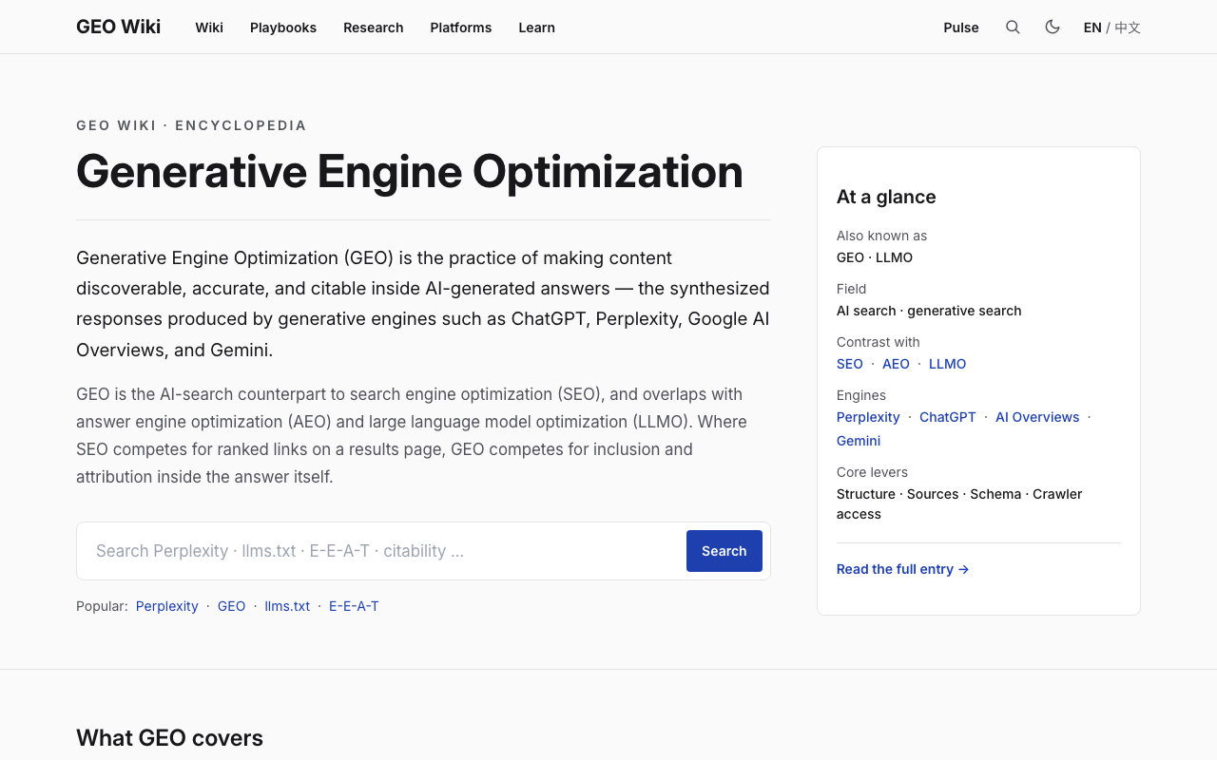Open the popular E-E-A-T link
This screenshot has width=1217, height=760.
point(354,606)
